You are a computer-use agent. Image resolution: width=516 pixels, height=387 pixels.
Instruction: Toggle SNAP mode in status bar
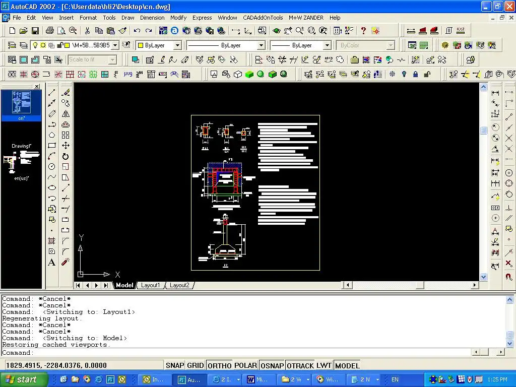pos(175,365)
